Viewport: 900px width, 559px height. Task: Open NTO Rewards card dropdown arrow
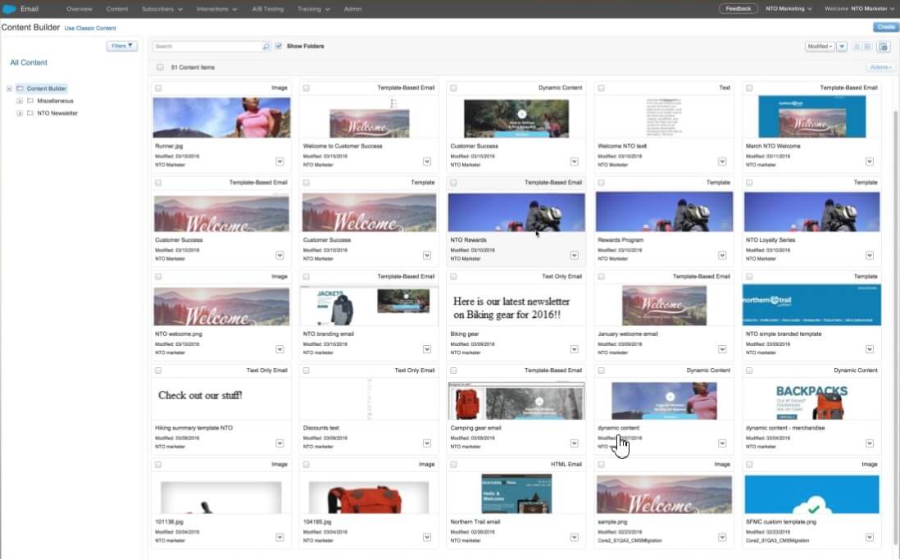click(x=574, y=256)
